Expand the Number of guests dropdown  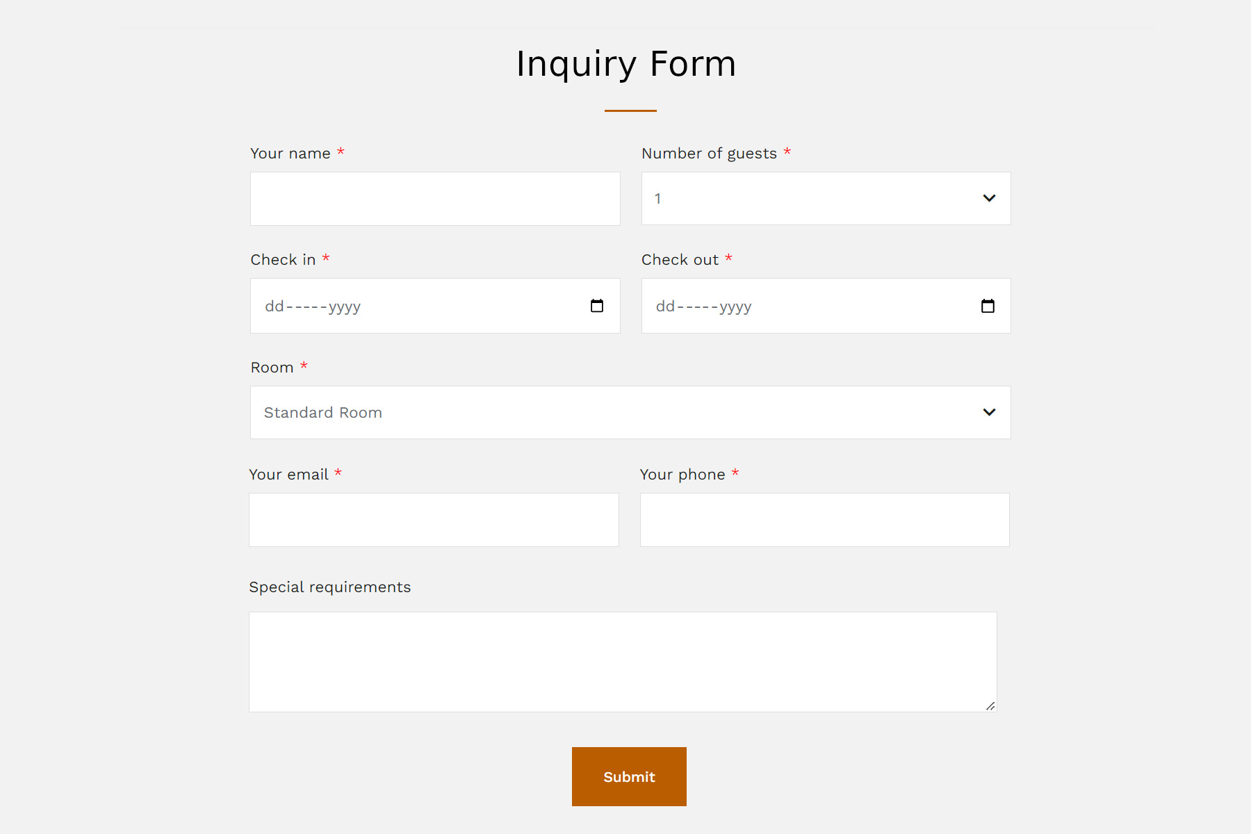826,198
